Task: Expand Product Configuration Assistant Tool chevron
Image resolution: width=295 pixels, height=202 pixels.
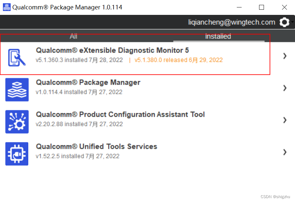Action: click(285, 120)
